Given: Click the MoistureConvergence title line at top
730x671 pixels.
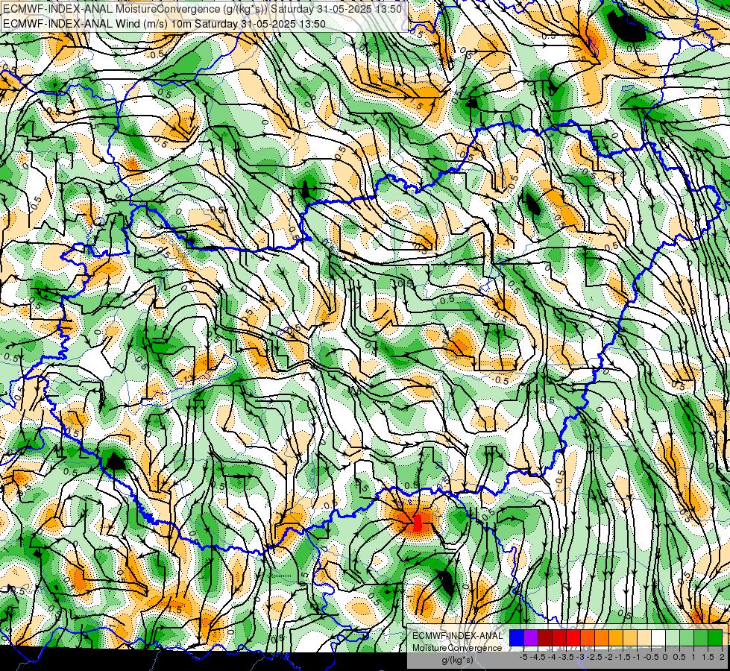Looking at the screenshot, I should (203, 9).
